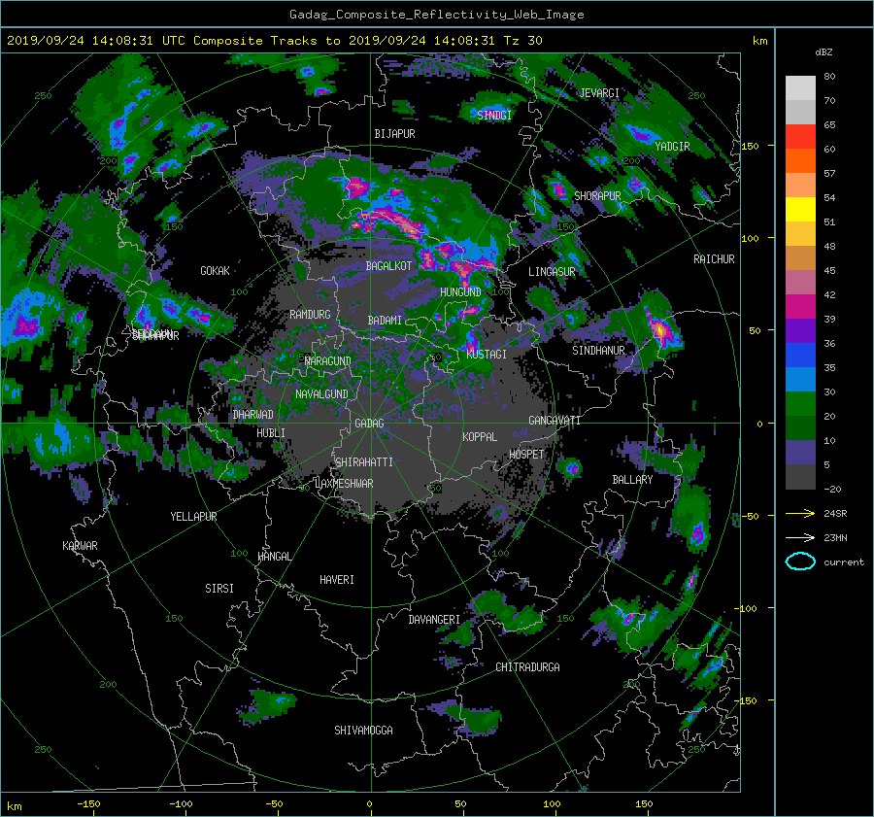Select the YELLAPUR label
The width and height of the screenshot is (874, 817).
click(193, 517)
